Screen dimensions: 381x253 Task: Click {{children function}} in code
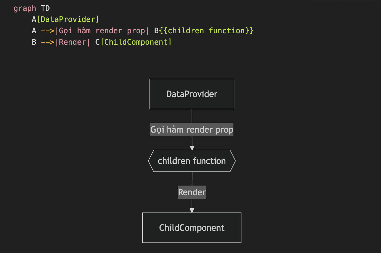pyautogui.click(x=207, y=31)
